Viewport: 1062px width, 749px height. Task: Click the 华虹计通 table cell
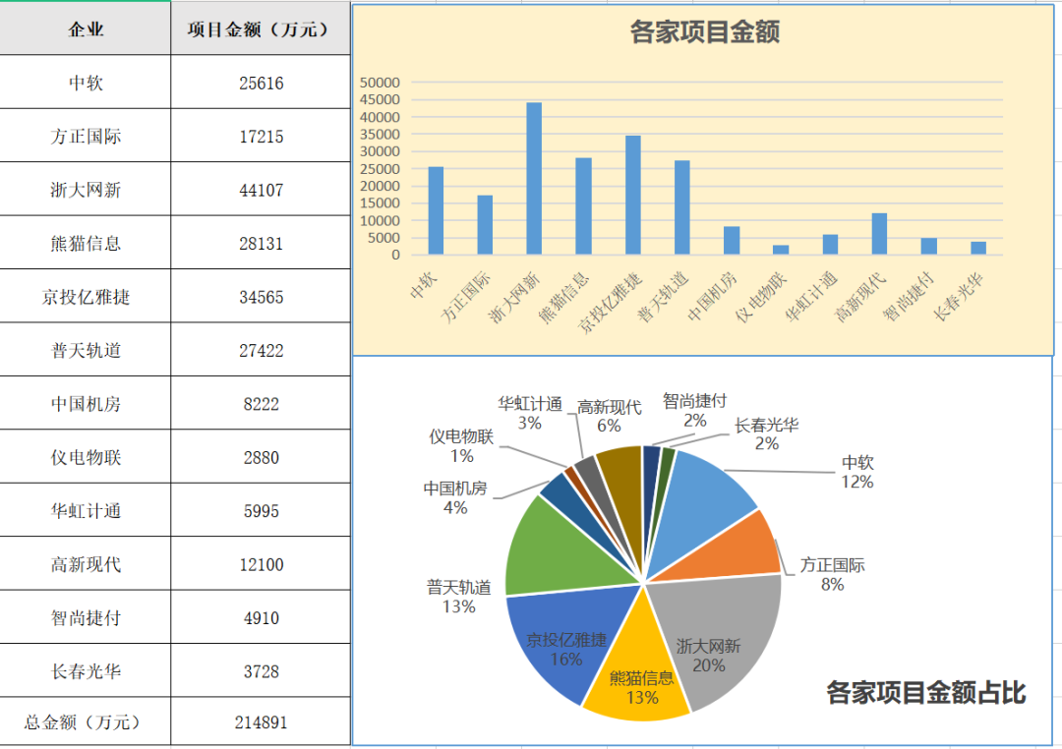[x=86, y=510]
